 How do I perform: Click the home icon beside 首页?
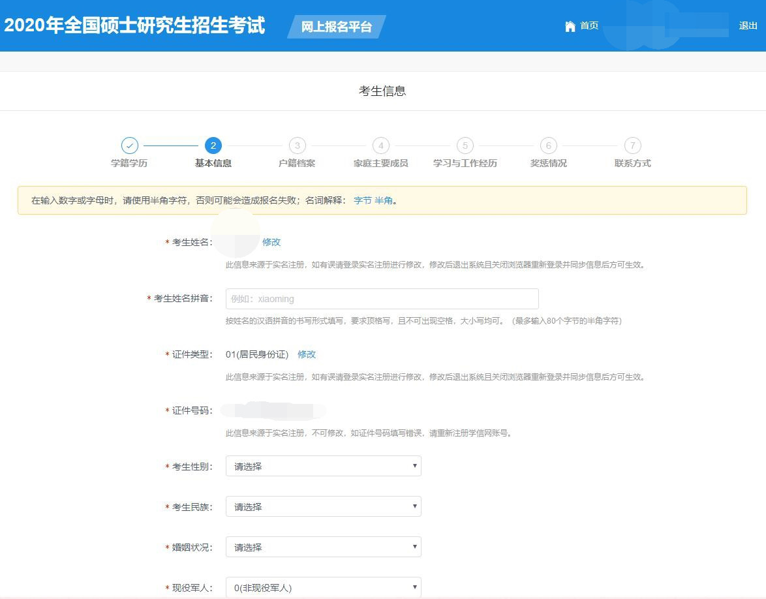[x=570, y=26]
